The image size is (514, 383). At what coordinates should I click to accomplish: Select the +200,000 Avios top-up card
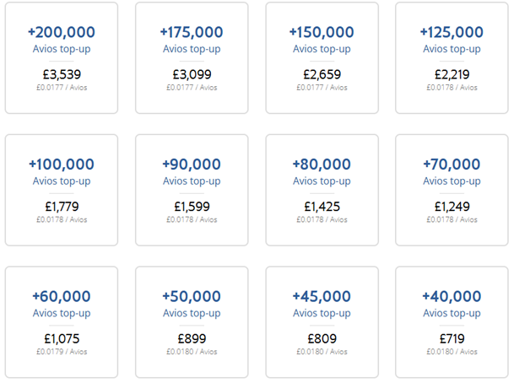tap(62, 58)
